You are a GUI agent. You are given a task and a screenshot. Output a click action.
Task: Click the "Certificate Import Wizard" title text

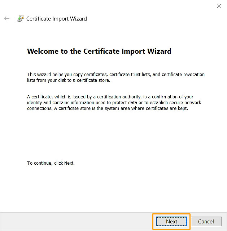(57, 19)
